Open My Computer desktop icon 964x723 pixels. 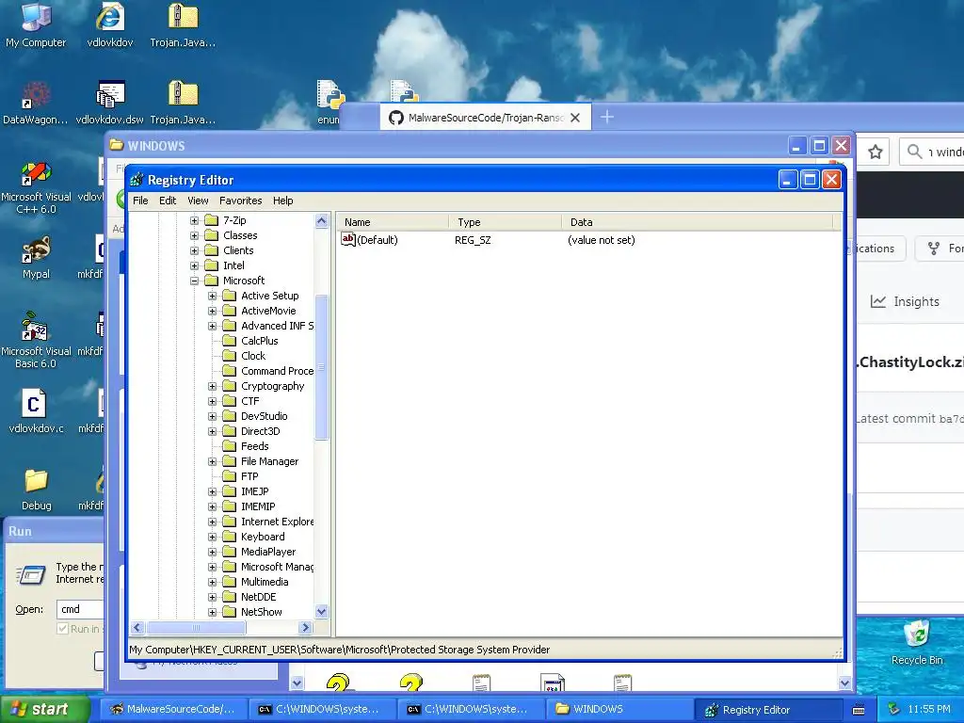point(36,24)
